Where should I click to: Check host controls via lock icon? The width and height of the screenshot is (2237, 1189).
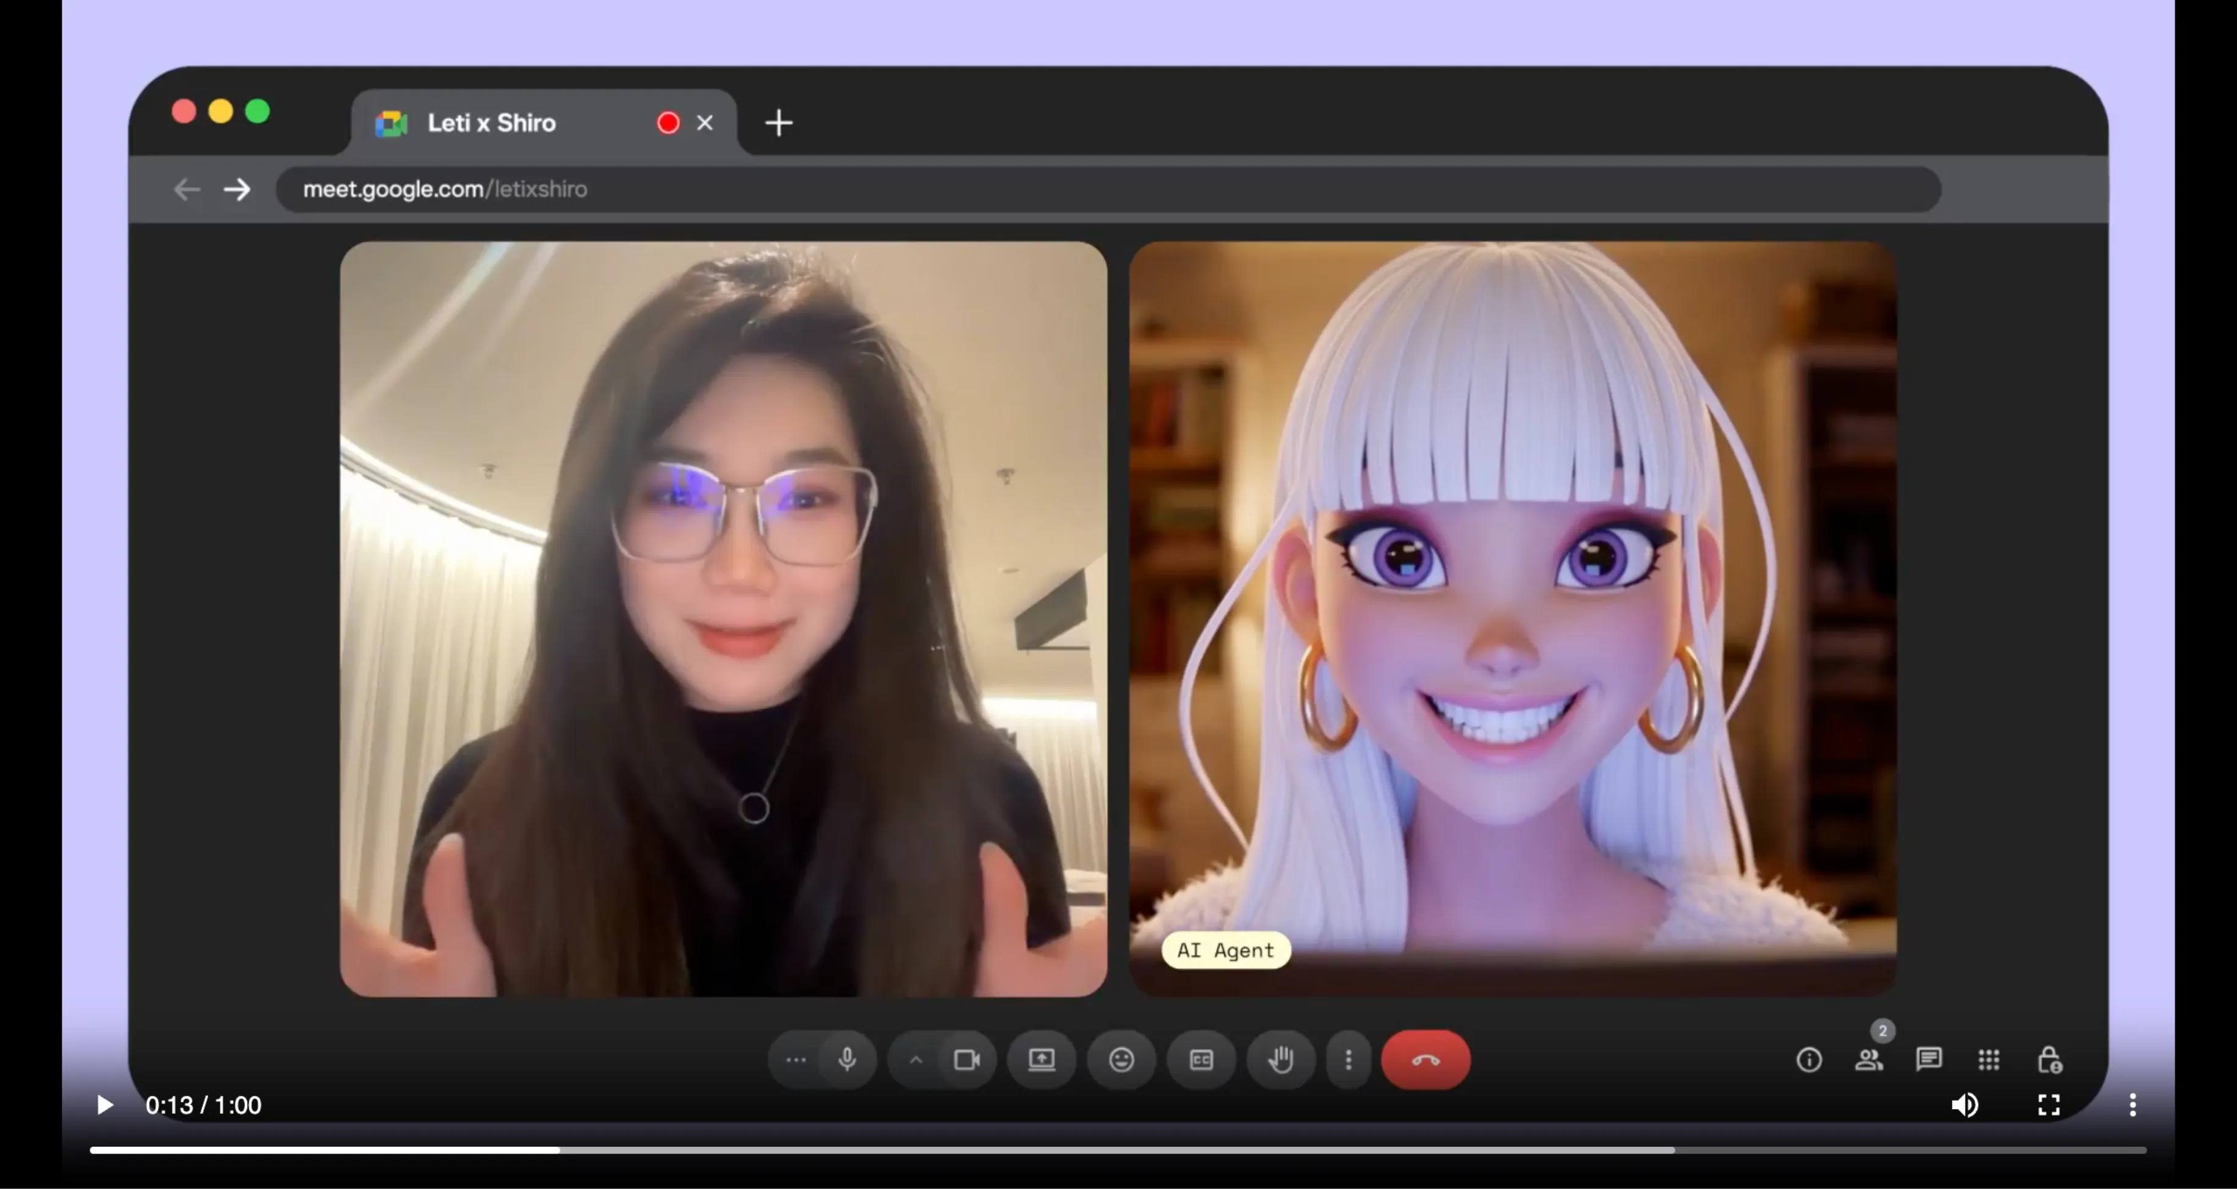click(x=2050, y=1060)
